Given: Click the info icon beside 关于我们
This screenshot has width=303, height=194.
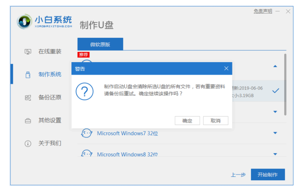Looking at the screenshot, I should pos(28,144).
